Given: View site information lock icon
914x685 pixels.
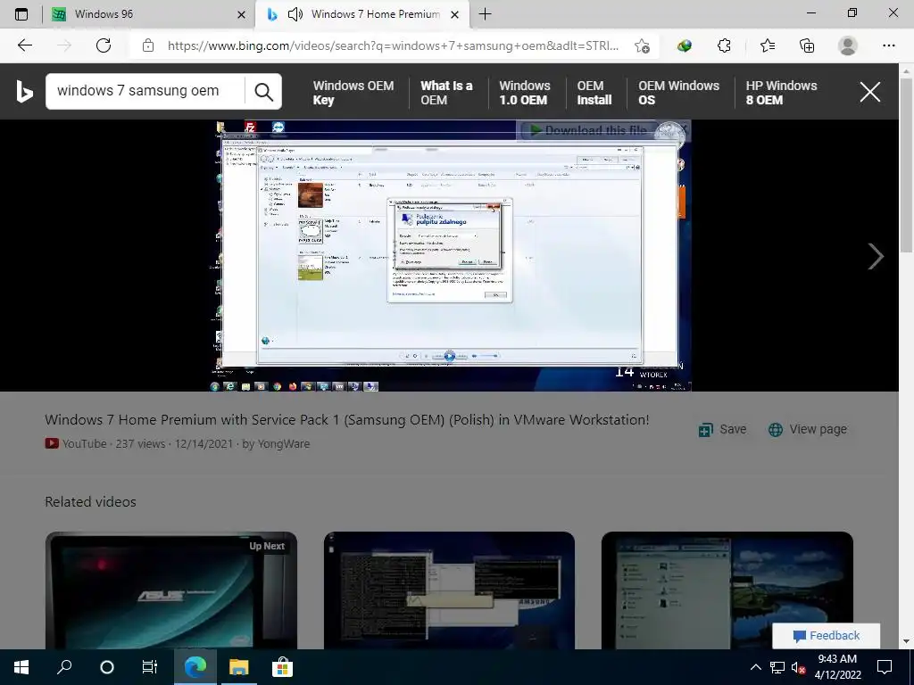Looking at the screenshot, I should [148, 45].
